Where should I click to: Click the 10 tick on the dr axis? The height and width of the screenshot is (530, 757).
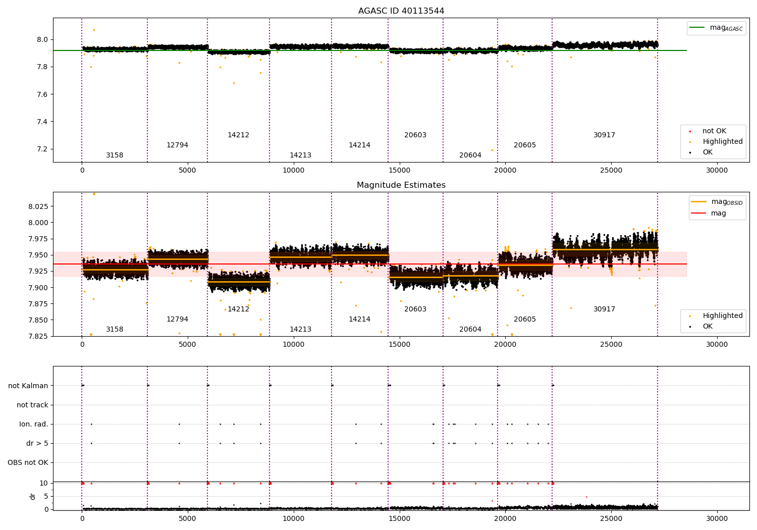click(44, 483)
